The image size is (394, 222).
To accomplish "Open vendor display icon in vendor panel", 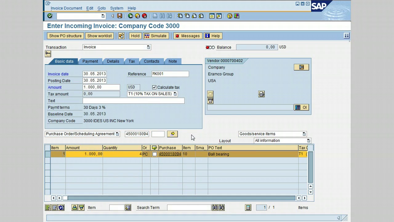I will [301, 67].
